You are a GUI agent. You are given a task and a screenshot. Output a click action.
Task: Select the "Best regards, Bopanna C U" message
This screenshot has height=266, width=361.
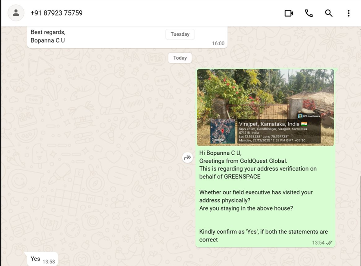[48, 37]
